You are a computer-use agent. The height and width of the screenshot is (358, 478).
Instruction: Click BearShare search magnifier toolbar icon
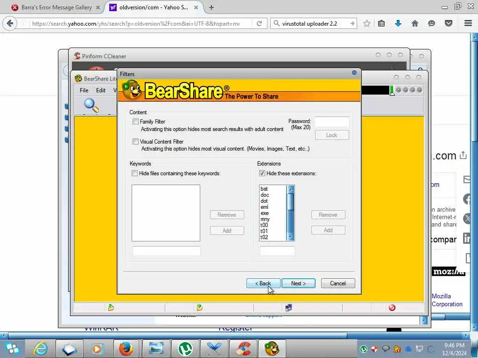[x=91, y=106]
